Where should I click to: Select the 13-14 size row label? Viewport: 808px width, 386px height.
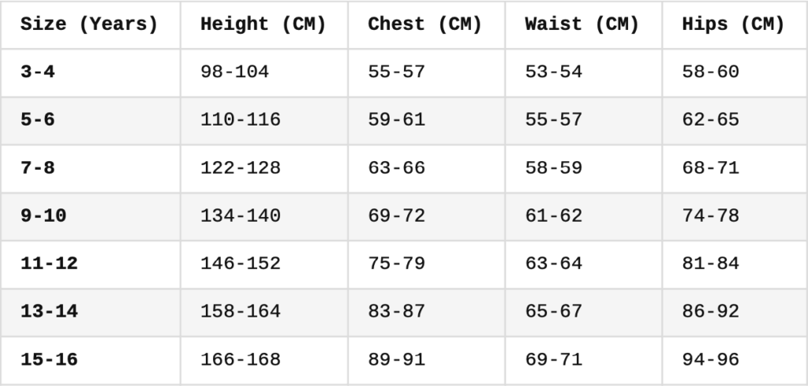point(50,312)
